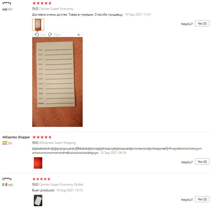Open the eyelash card thumbnail in V***a's review
Viewport: 211px width, 208px height.
click(x=38, y=25)
